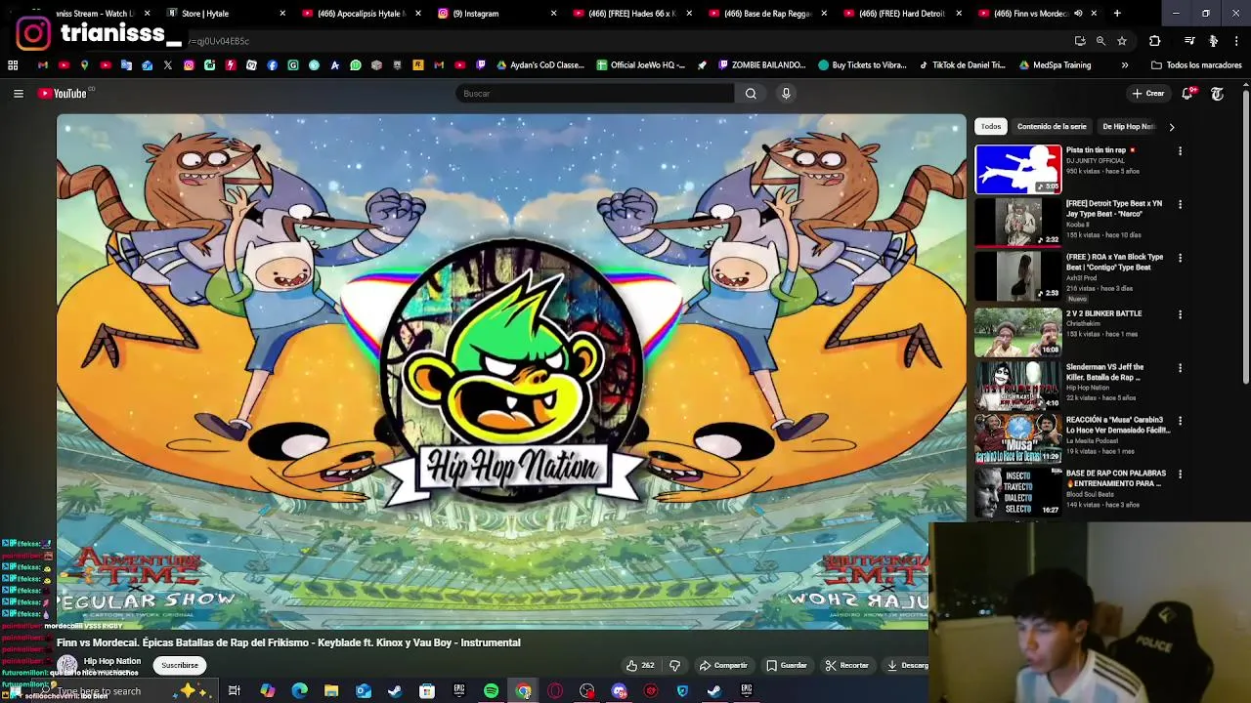Open options for Slenderman VS Jeff the Killer
The width and height of the screenshot is (1251, 703).
point(1180,368)
